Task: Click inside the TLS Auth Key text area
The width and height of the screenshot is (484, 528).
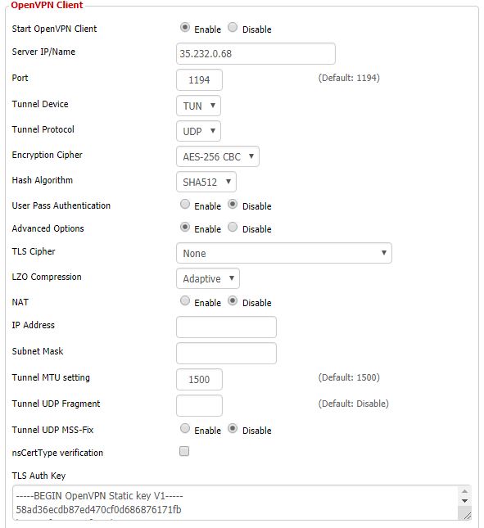Action: pyautogui.click(x=236, y=503)
